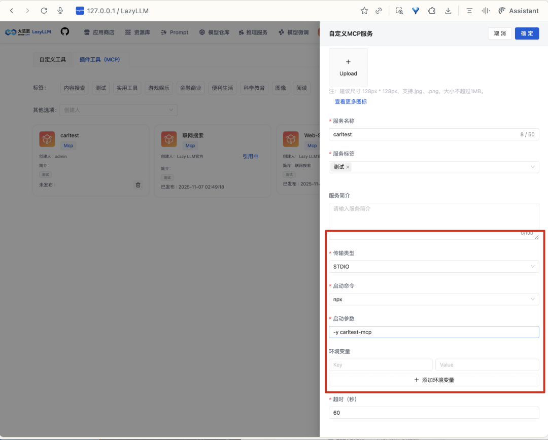Open the 启动命令 npx dropdown

433,300
